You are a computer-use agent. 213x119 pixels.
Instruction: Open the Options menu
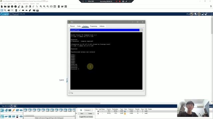pos(10,4)
